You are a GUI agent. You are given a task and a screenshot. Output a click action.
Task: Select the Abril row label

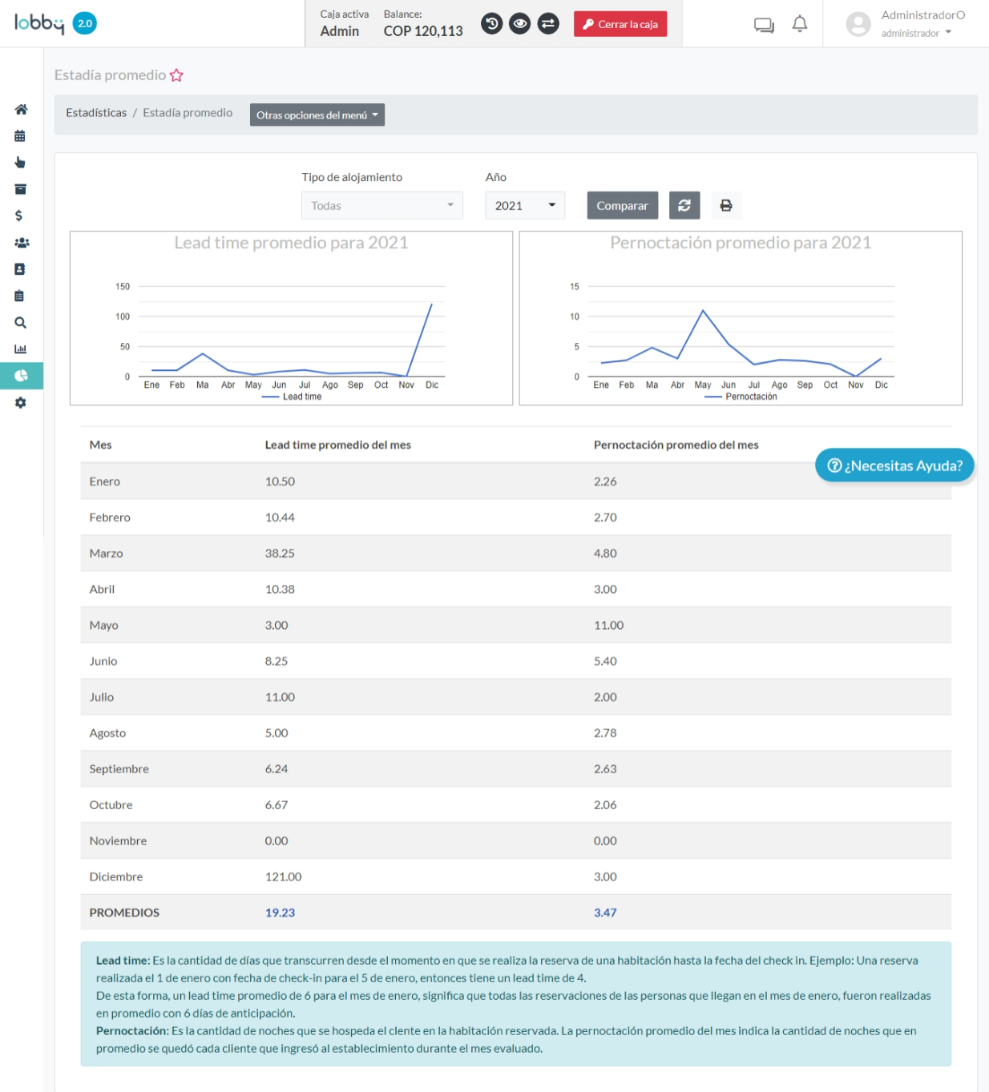pos(102,590)
